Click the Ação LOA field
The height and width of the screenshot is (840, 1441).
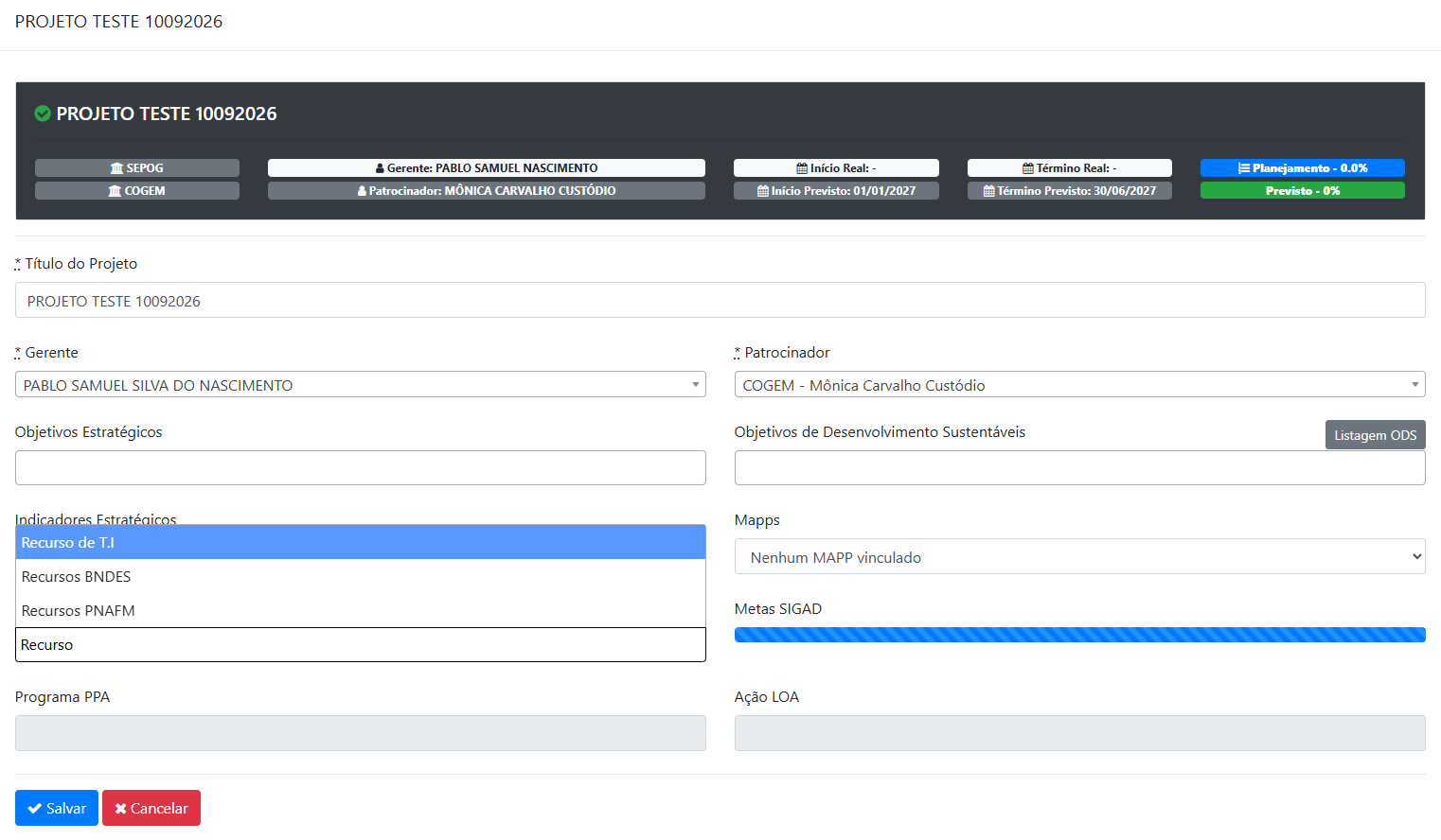[x=1080, y=733]
